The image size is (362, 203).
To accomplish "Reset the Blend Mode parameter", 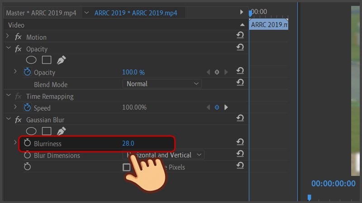I will coord(240,83).
